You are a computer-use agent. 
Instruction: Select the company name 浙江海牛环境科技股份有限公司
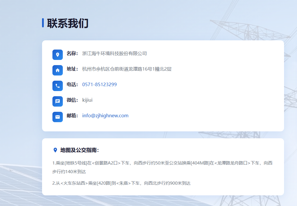tap(114, 53)
